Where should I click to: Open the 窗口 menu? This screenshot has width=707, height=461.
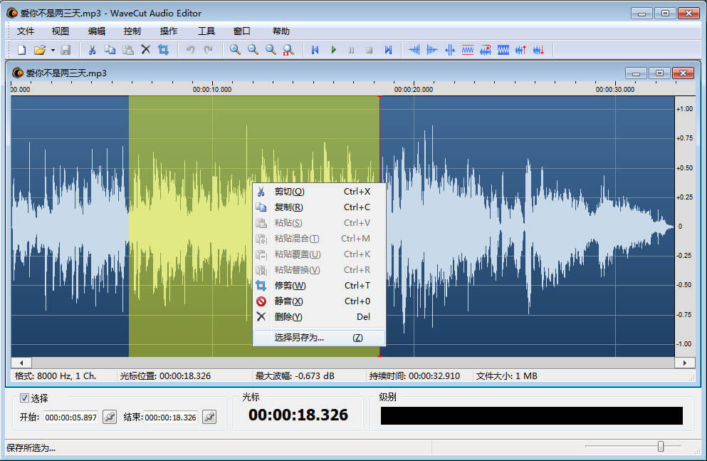pyautogui.click(x=241, y=31)
